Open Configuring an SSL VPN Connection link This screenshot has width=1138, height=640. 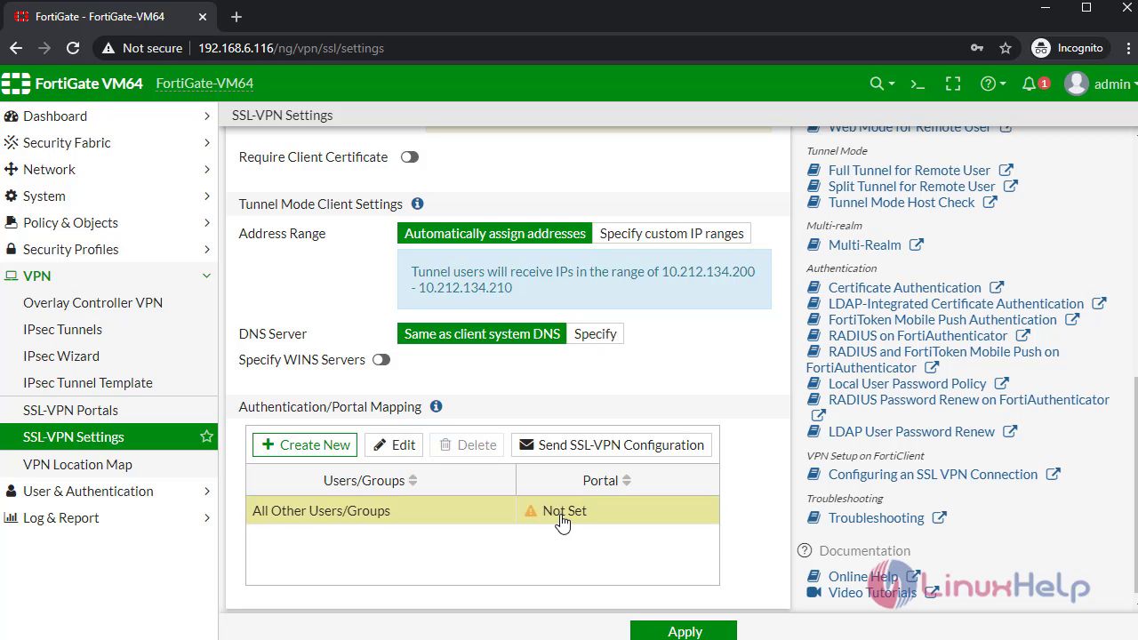click(933, 474)
